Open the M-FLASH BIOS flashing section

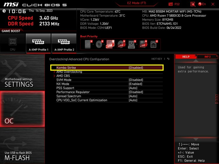coord(22,145)
